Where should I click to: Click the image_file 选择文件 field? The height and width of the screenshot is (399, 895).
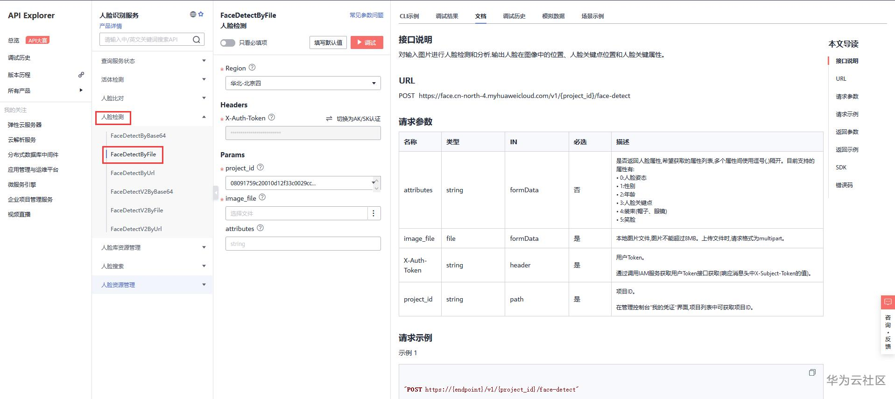(296, 213)
